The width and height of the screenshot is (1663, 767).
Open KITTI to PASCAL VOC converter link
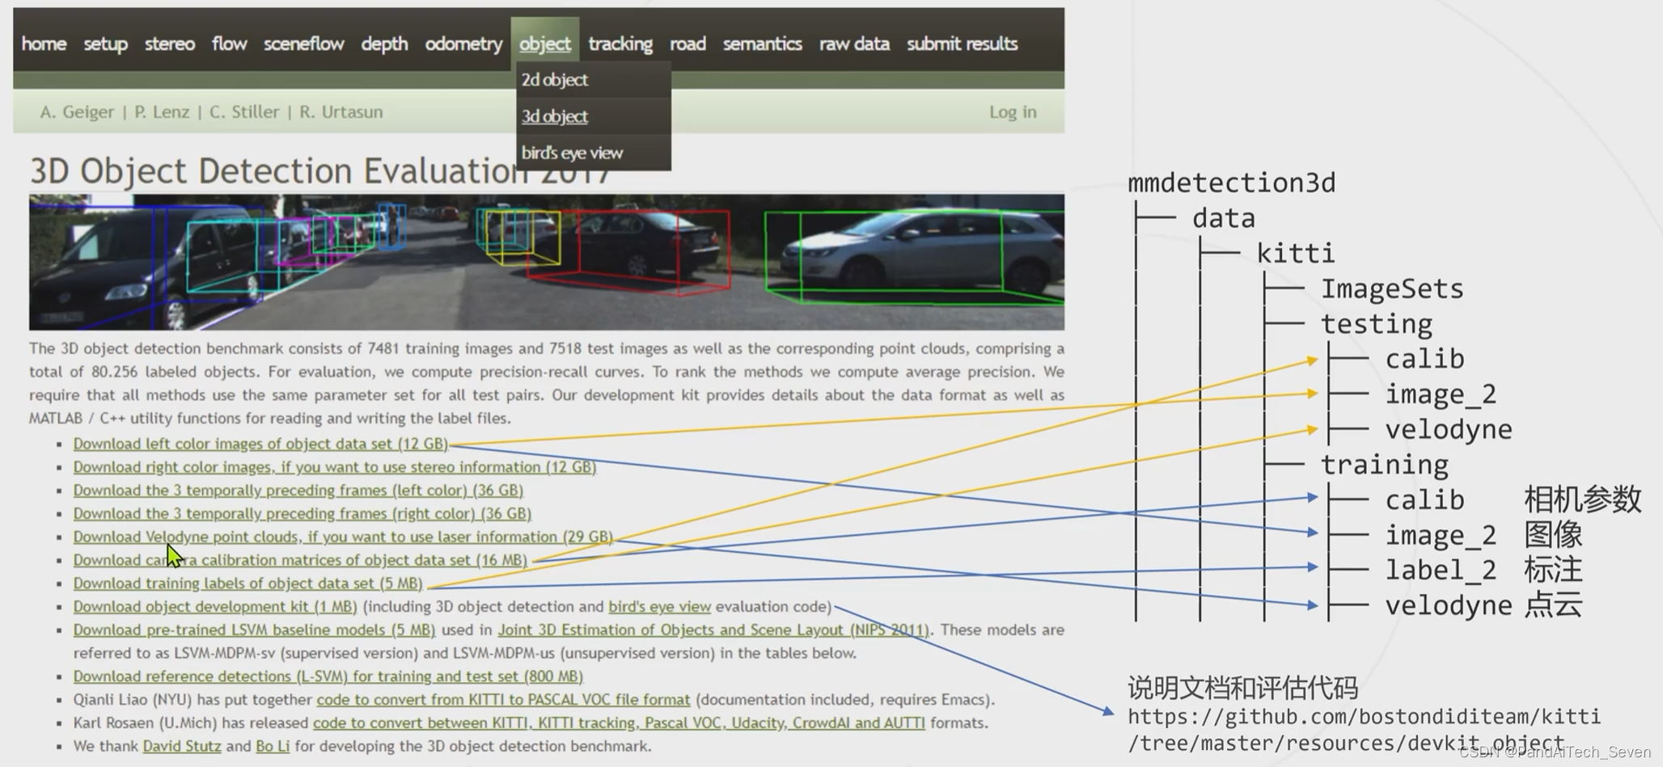click(x=503, y=700)
